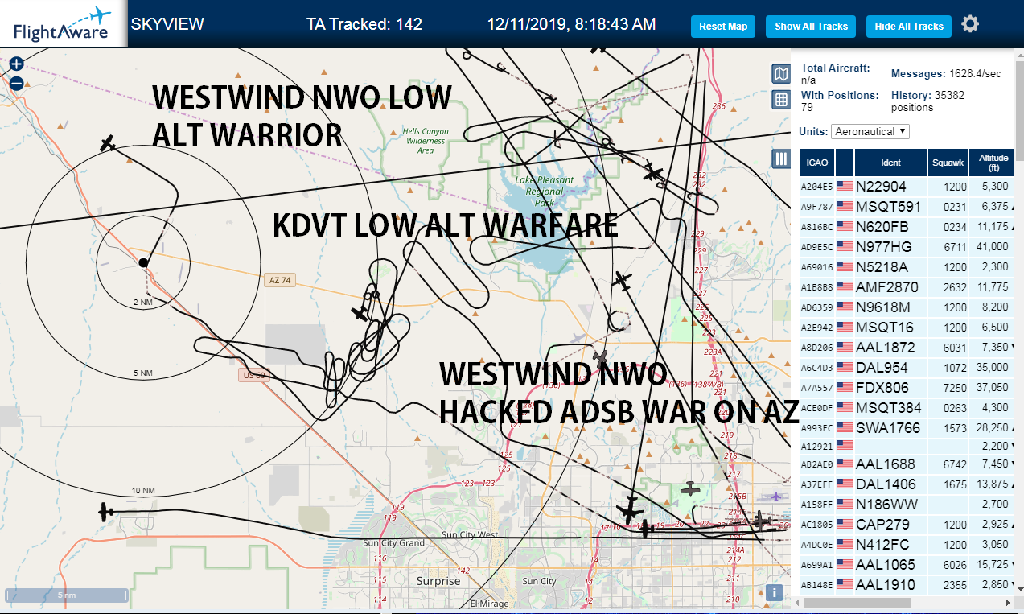1024x614 pixels.
Task: Click Reset Map button
Action: tap(723, 27)
